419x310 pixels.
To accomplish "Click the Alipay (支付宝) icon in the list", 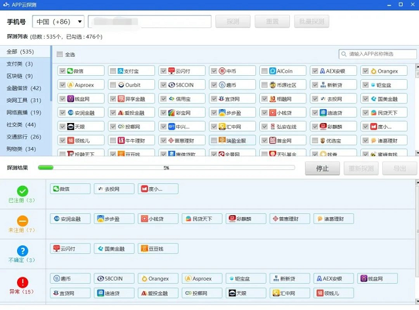I will coord(120,71).
